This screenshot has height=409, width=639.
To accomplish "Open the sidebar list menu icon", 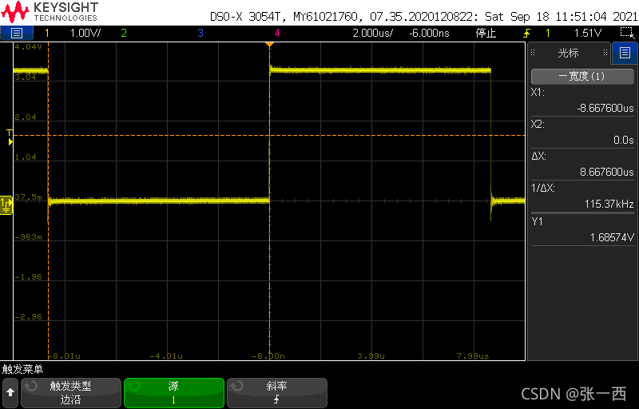I will click(625, 53).
